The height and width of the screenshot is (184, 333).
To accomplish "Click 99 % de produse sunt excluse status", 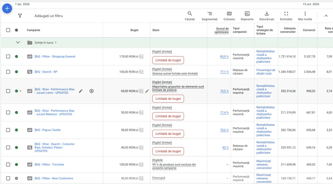I will click(174, 166).
